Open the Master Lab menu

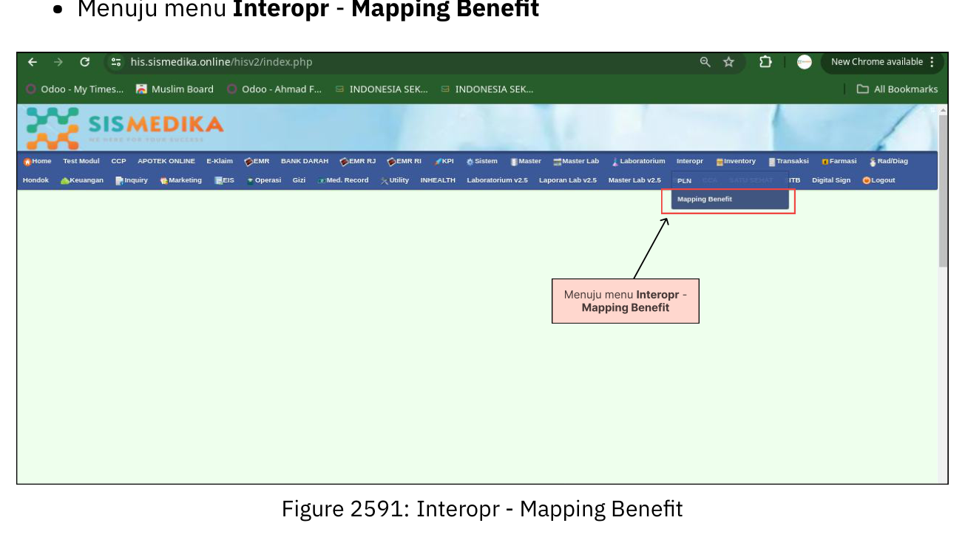coord(576,161)
